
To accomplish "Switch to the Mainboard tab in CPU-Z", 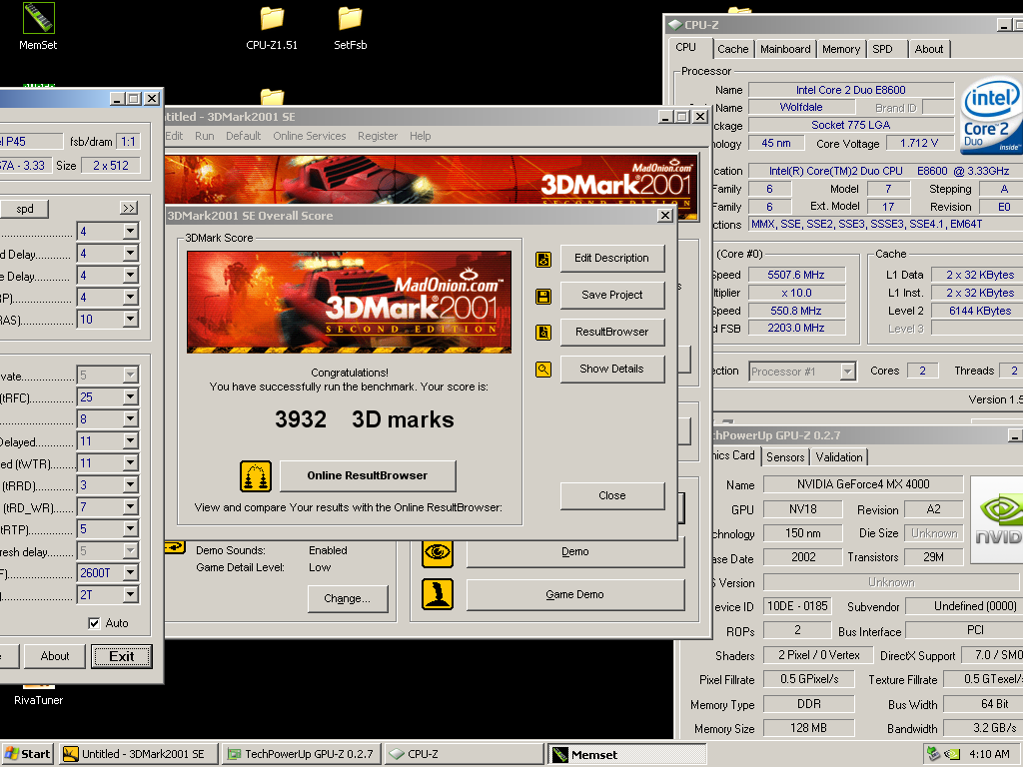I will click(785, 50).
